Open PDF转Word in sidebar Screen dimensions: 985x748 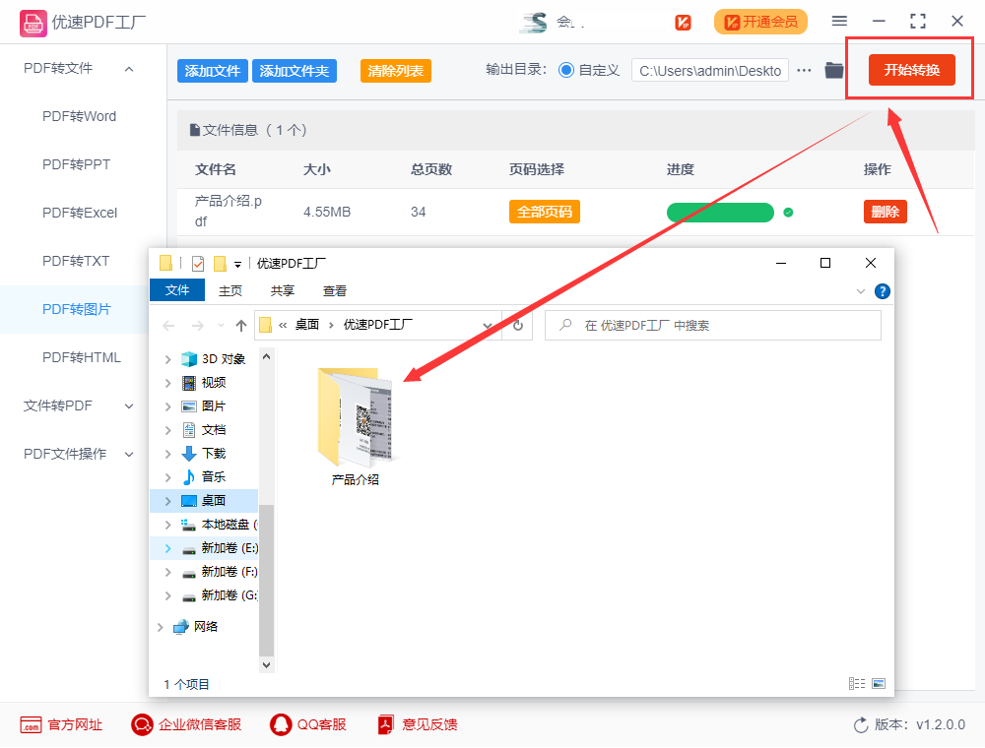(79, 117)
